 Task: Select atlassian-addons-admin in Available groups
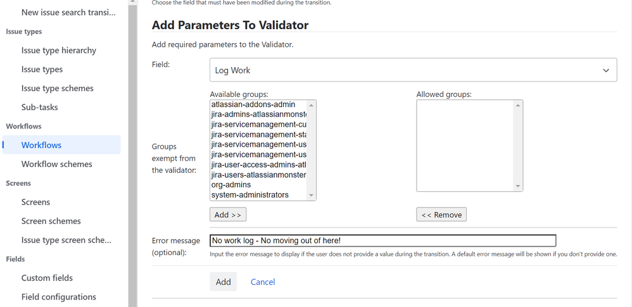click(253, 104)
